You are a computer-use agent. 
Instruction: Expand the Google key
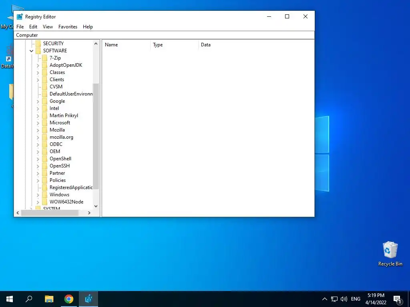(38, 101)
